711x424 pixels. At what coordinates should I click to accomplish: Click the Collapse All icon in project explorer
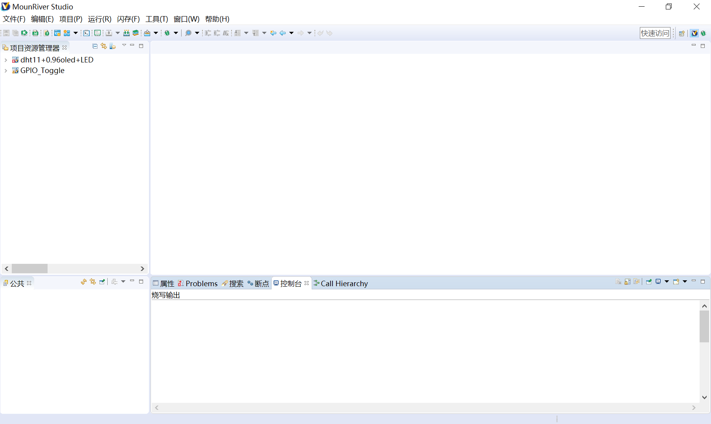click(x=95, y=46)
